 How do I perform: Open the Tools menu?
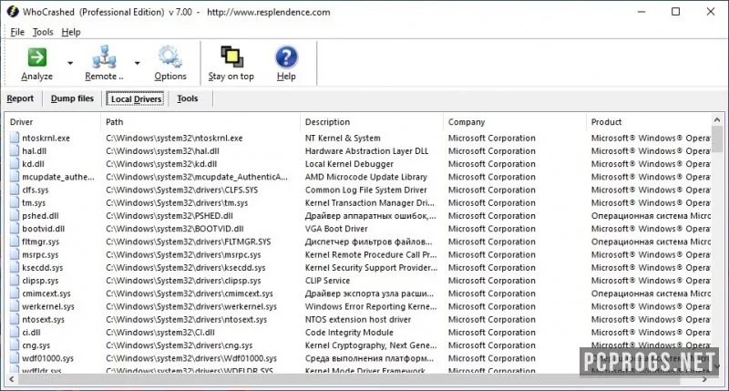pos(43,32)
